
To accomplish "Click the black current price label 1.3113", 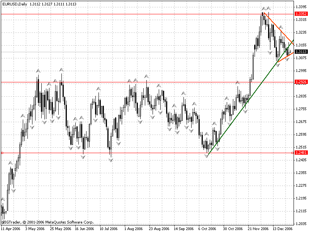I will pos(301,52).
